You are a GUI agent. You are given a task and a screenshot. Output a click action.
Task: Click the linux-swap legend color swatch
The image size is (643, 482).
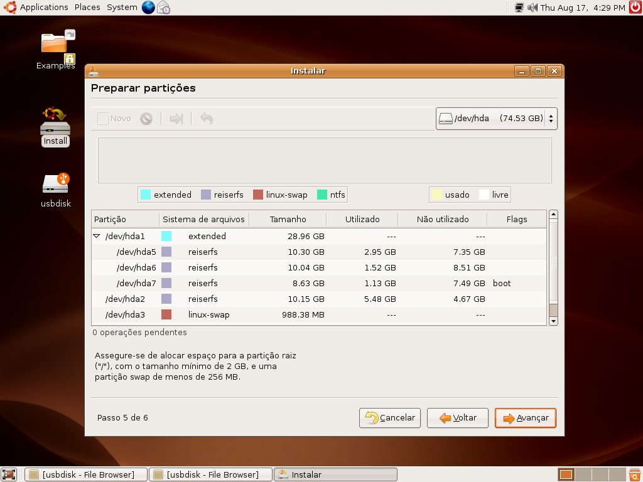(x=258, y=195)
